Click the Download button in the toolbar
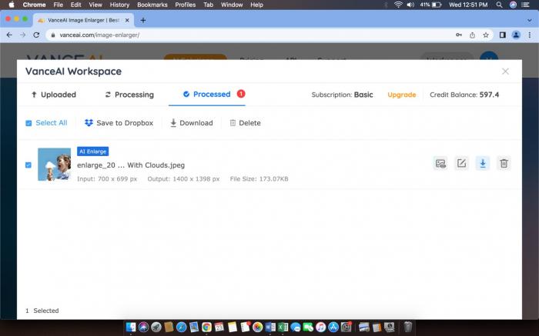Image resolution: width=539 pixels, height=336 pixels. coord(192,123)
